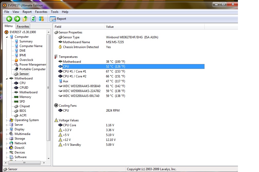Image resolution: width=259 pixels, height=172 pixels.
Task: Click the Chipset icon in the tree
Action: 16,106
